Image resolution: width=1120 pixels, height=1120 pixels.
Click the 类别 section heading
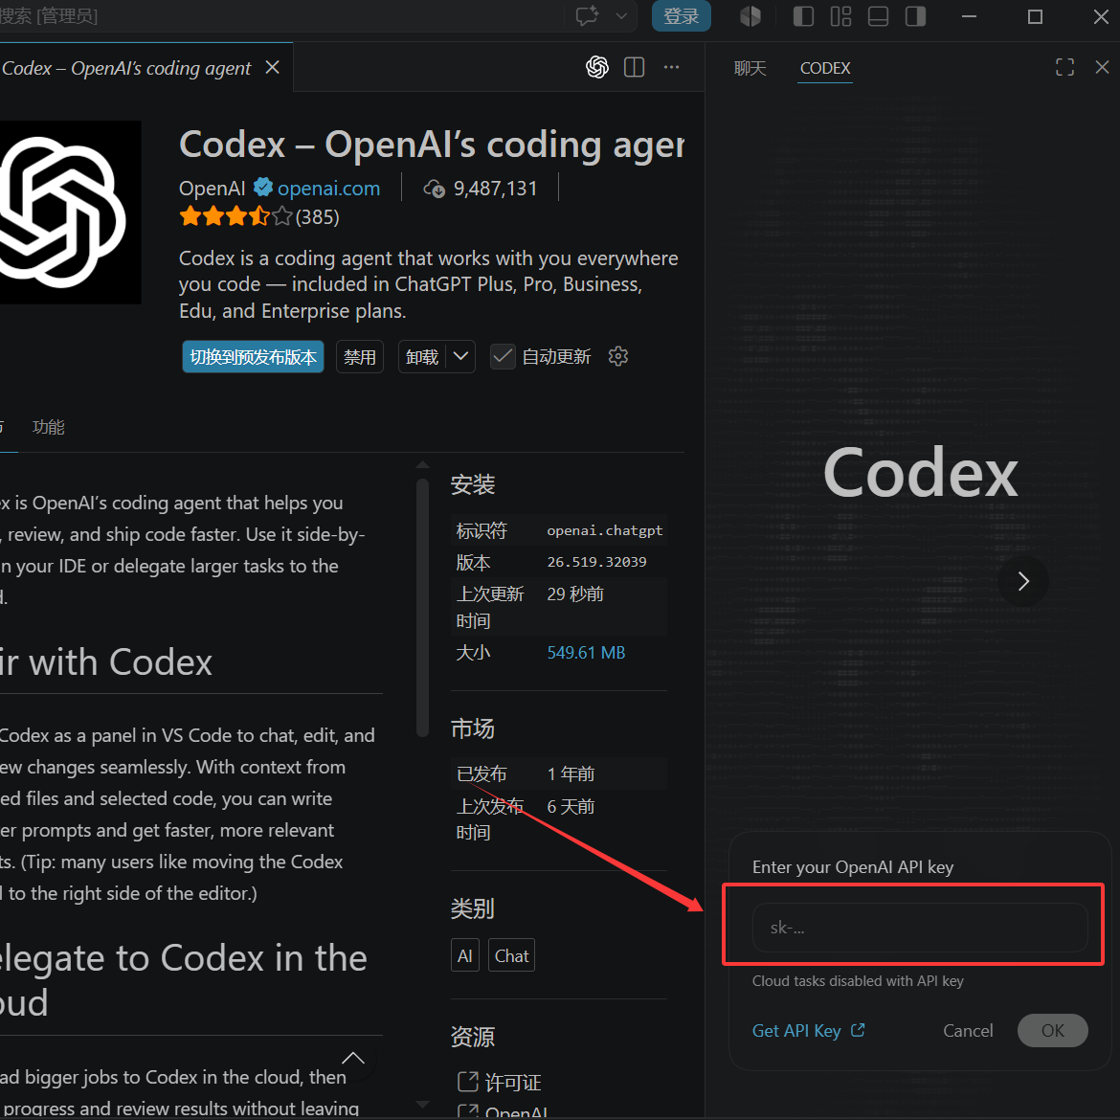pyautogui.click(x=473, y=909)
